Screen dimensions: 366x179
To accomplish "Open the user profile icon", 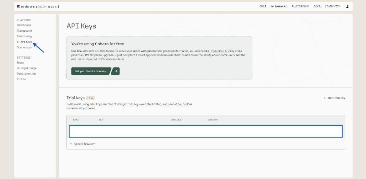I will click(347, 7).
